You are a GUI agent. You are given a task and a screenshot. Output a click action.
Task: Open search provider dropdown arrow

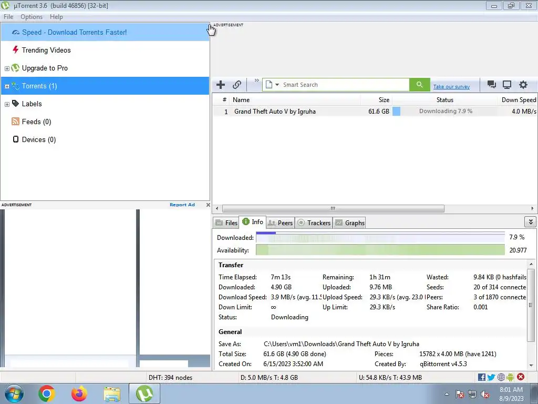(277, 85)
